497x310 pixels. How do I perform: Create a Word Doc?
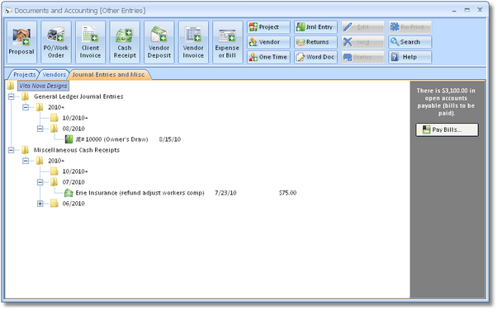pos(315,57)
